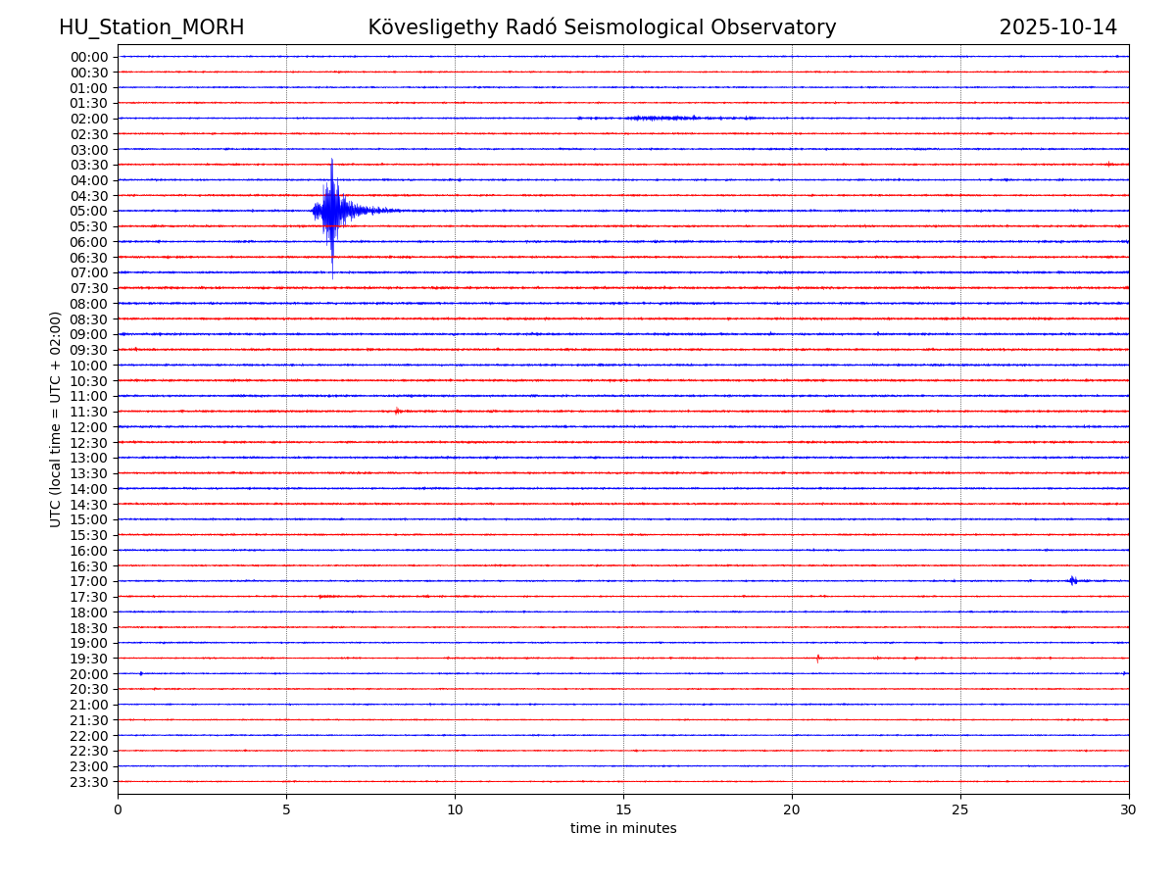Click the blue dot at start of 20:00 trace
The height and width of the screenshot is (882, 1176).
141,673
